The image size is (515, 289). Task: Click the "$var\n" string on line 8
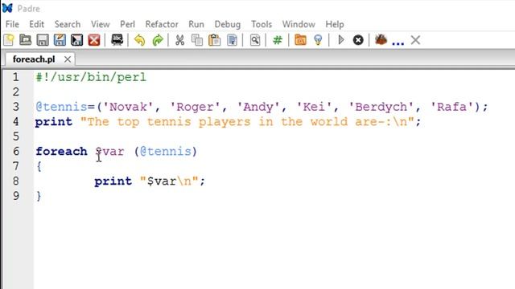(169, 181)
